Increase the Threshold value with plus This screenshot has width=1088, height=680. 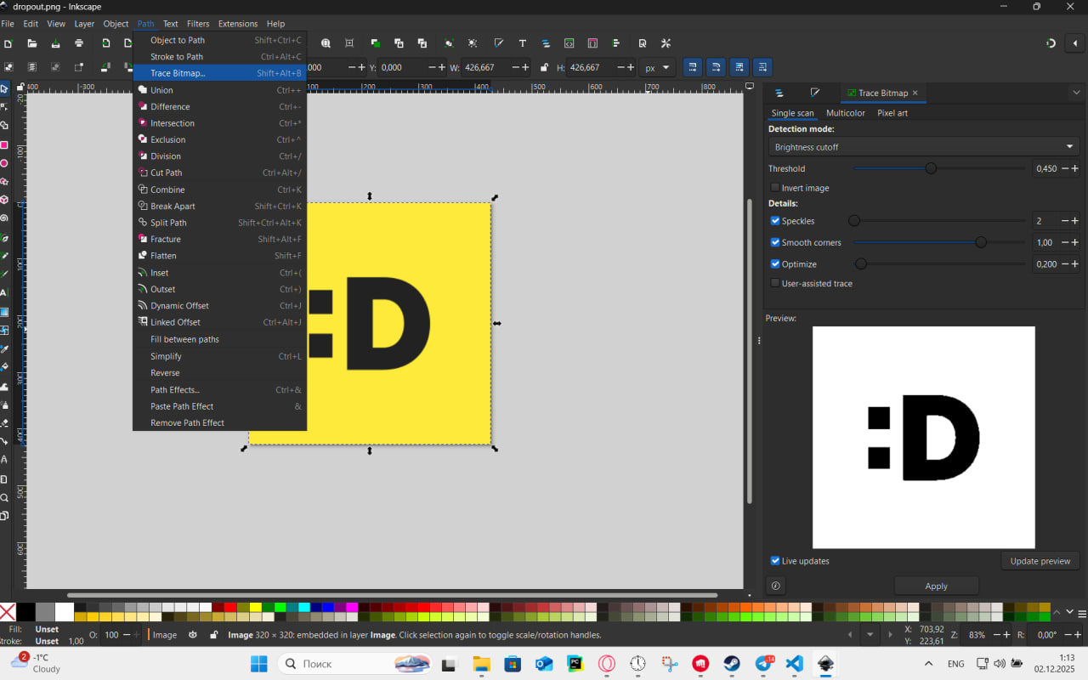(1075, 168)
